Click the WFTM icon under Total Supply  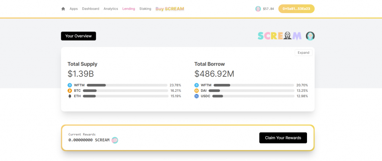[70, 85]
